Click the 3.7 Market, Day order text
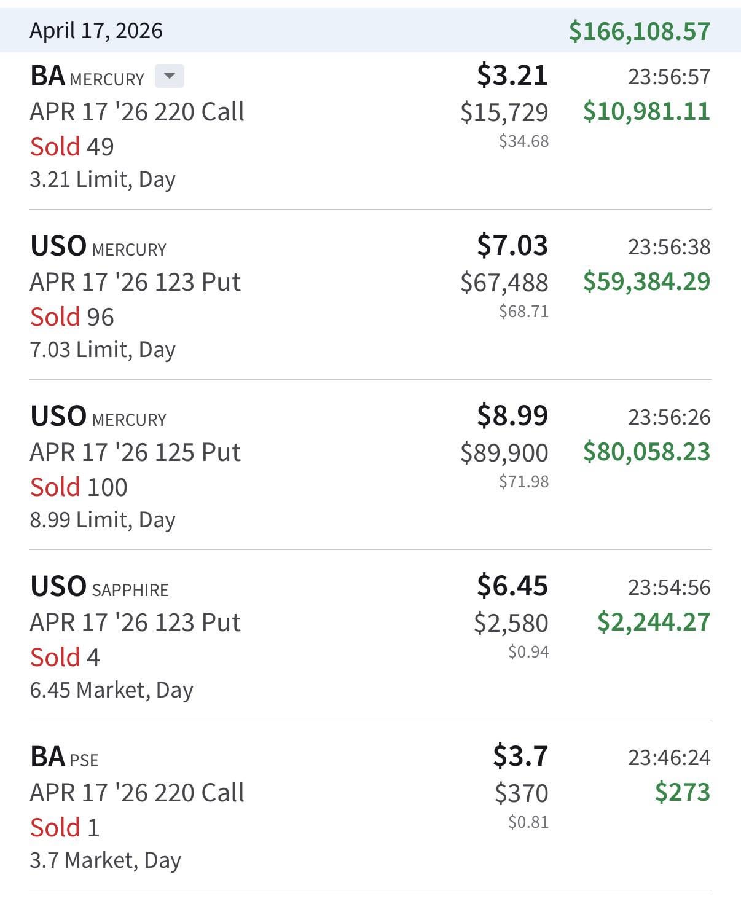This screenshot has height=904, width=741. click(105, 860)
